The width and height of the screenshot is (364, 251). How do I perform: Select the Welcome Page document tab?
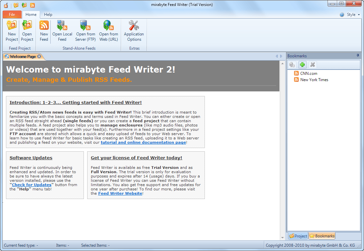click(23, 56)
